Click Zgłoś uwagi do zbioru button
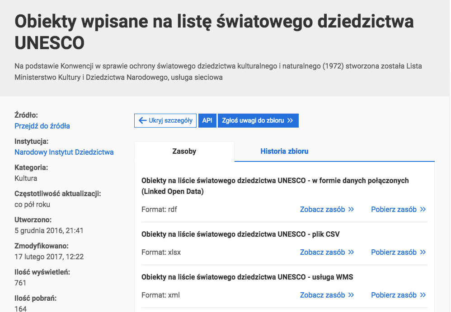The height and width of the screenshot is (312, 451). pyautogui.click(x=258, y=120)
